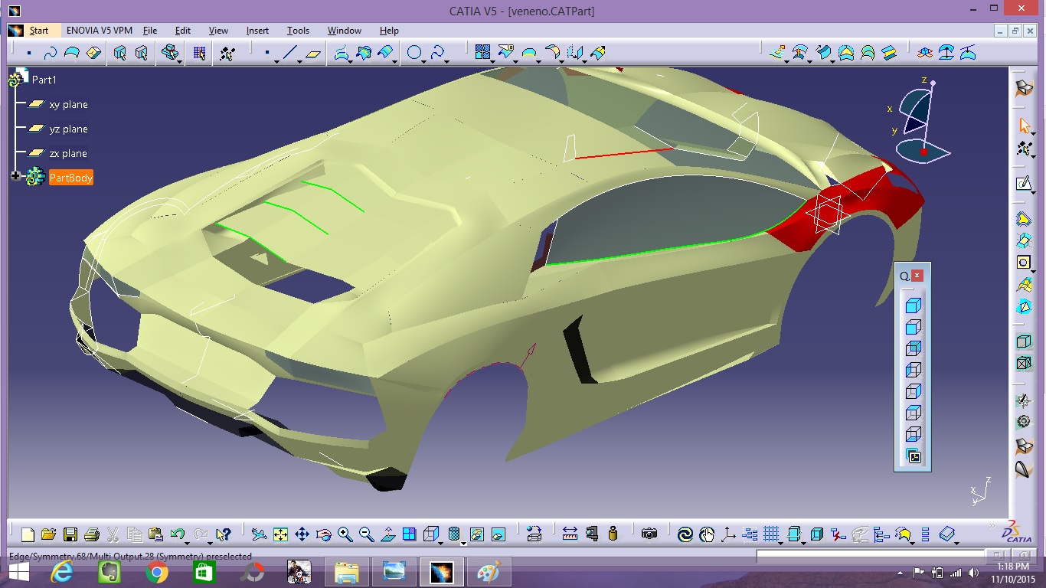Toggle the blue swirl icon in bottom toolbar
The width and height of the screenshot is (1046, 588).
685,534
